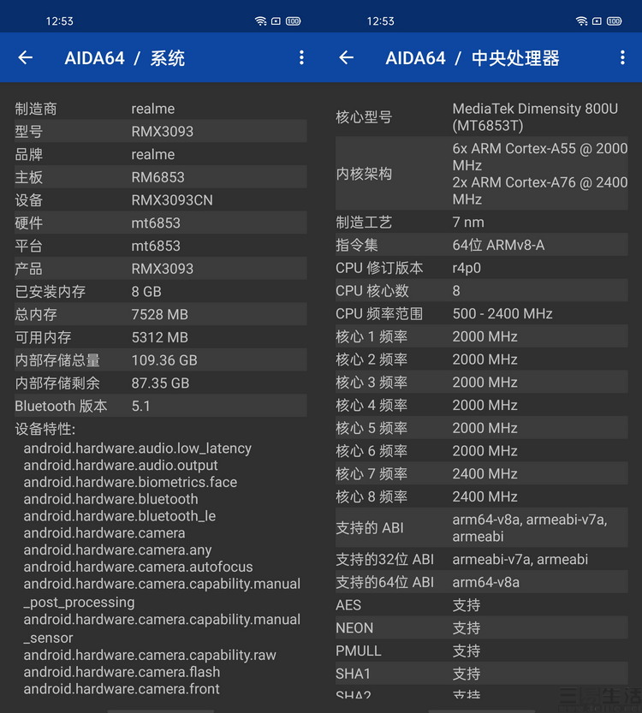Select the 内部存储总量 109.36 GB row
This screenshot has width=642, height=713.
(x=160, y=360)
